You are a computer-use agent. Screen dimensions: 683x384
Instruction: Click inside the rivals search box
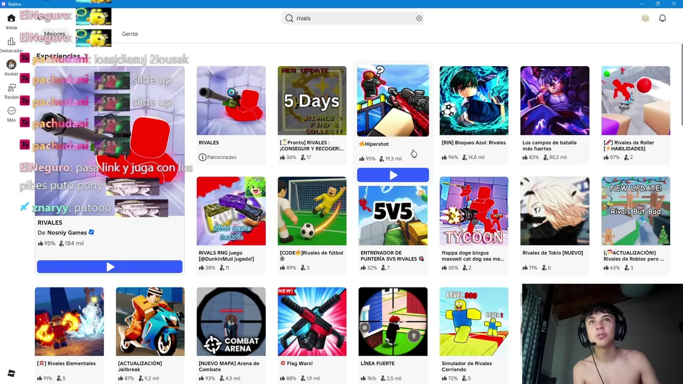point(353,18)
